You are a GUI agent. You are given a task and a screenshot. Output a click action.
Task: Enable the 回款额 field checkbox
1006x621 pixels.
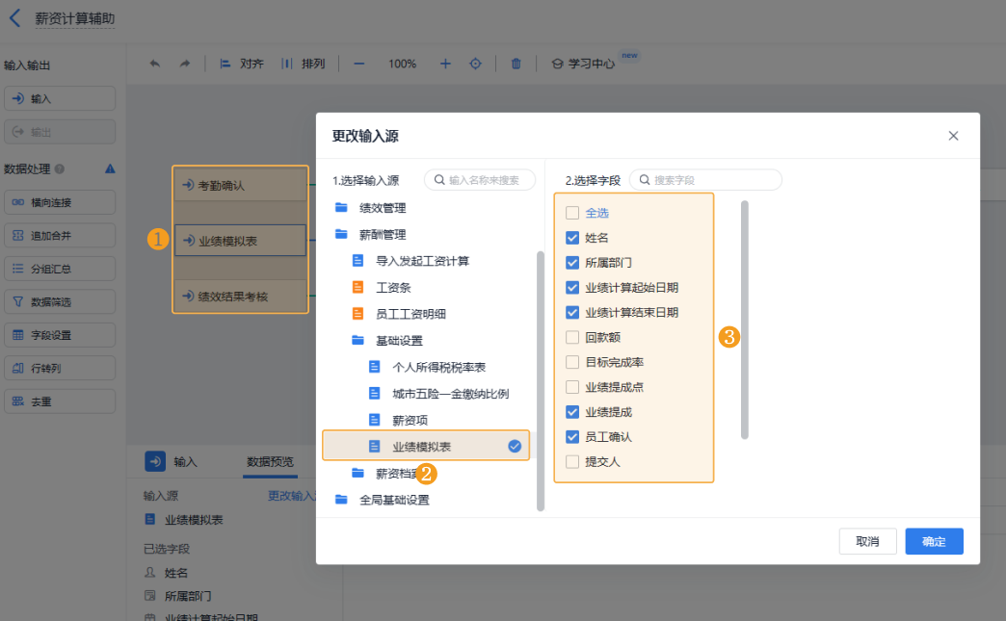pyautogui.click(x=572, y=338)
